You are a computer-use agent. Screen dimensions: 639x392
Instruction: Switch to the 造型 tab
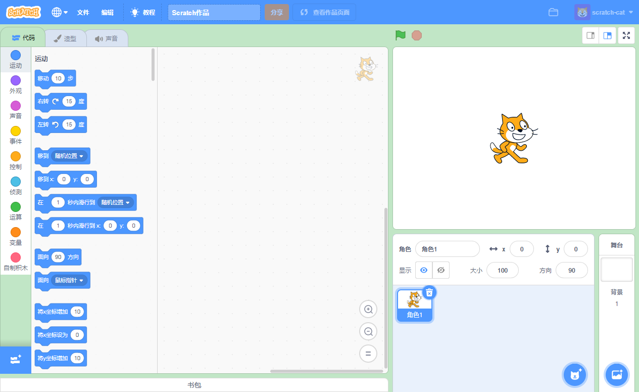tap(65, 38)
